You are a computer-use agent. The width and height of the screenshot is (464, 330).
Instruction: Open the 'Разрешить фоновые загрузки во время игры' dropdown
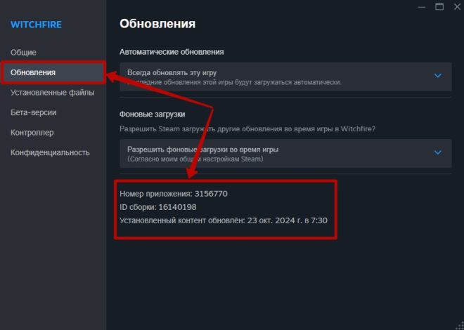pos(285,154)
